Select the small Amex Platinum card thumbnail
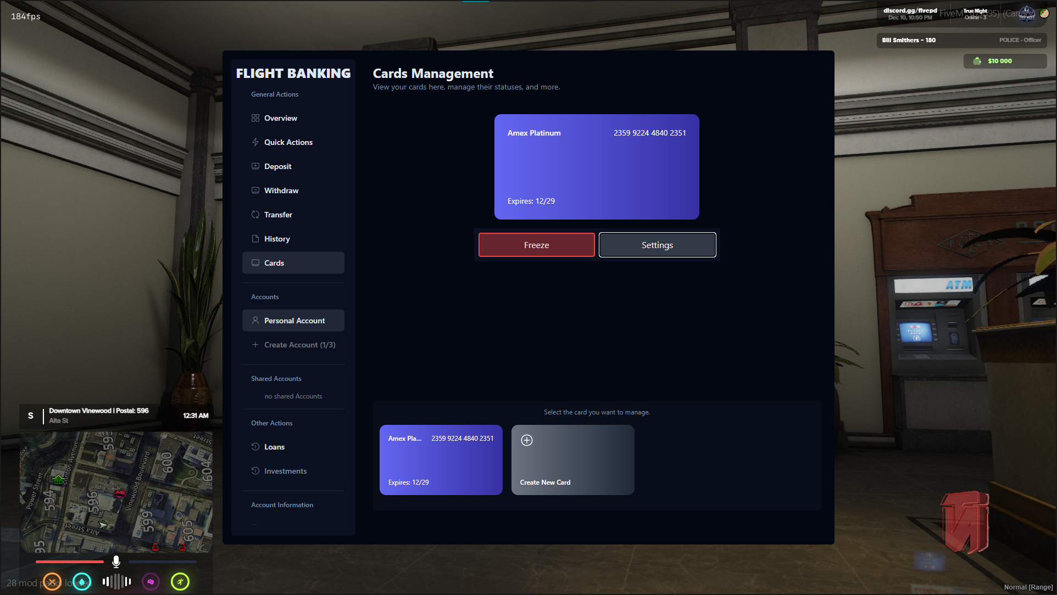 tap(441, 460)
